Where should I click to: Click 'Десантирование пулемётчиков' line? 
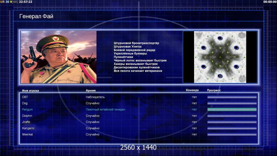(x=137, y=67)
